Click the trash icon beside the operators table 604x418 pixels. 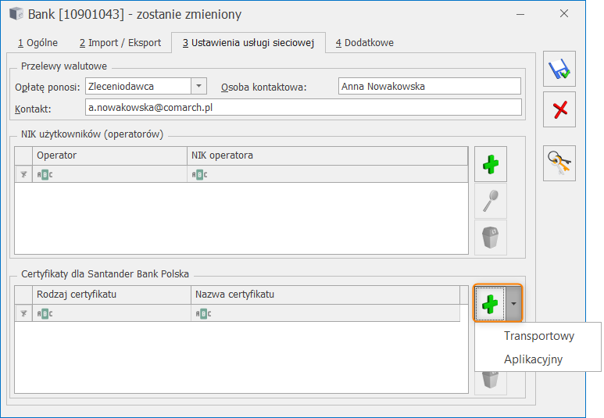point(490,237)
